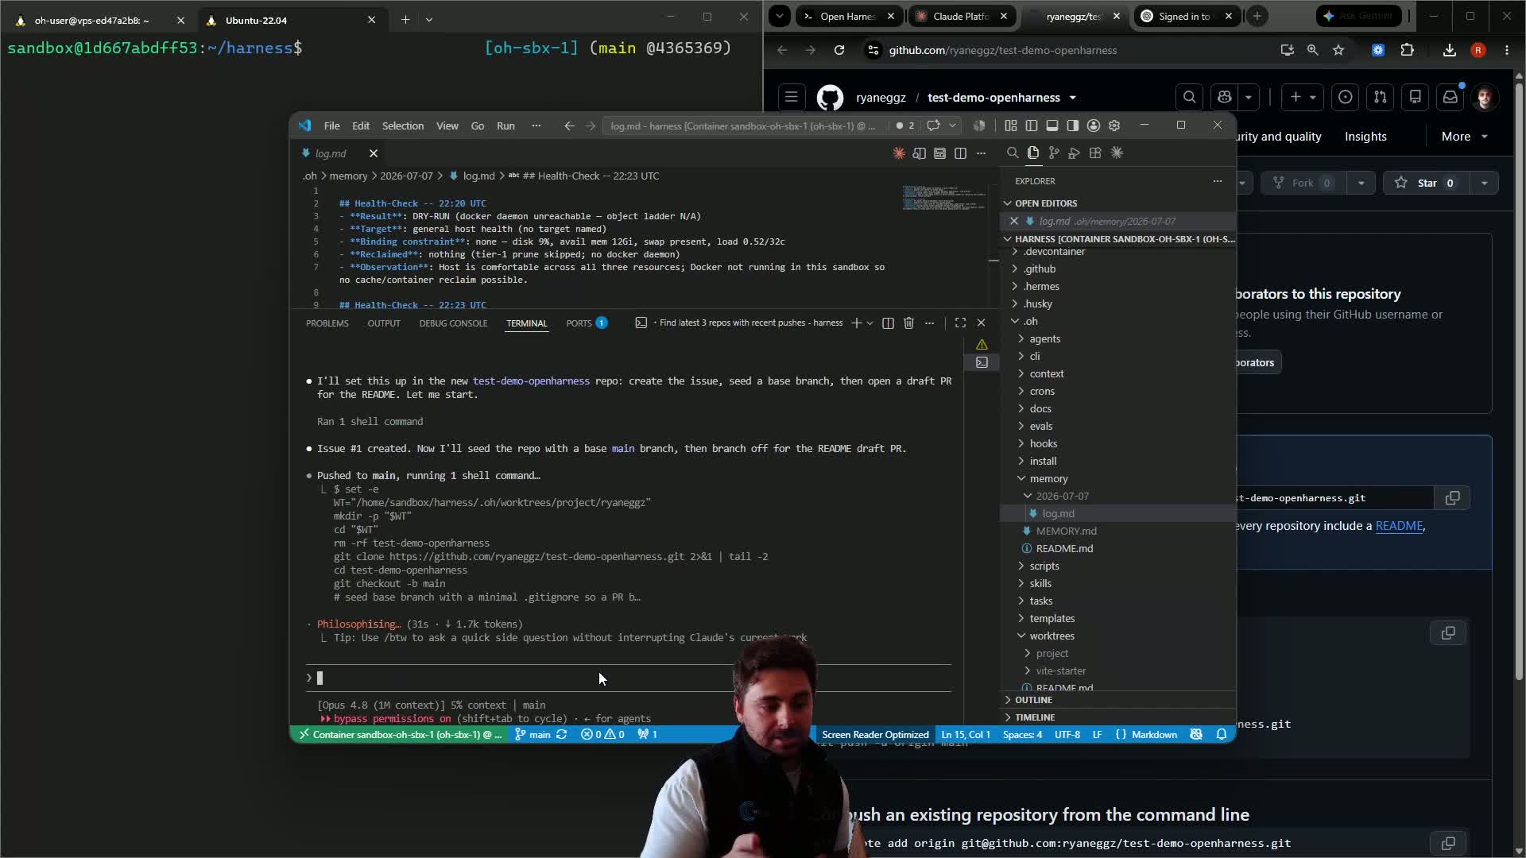Select the Explorer files icon in sidebar
This screenshot has width=1526, height=858.
[1033, 153]
